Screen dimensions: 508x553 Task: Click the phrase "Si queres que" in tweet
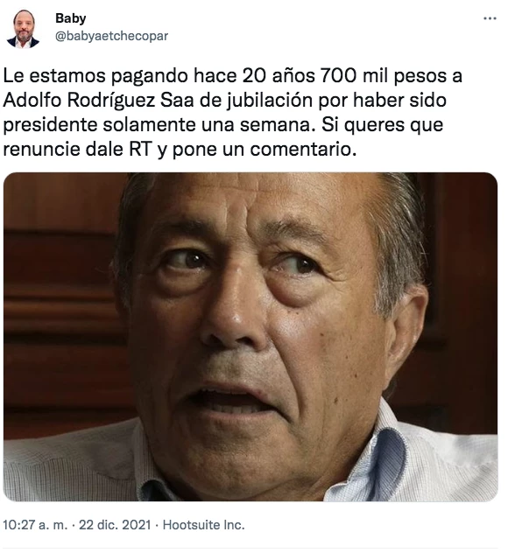[383, 125]
